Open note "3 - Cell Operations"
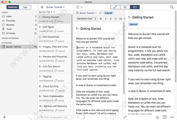177x120 pixels. tap(54, 39)
